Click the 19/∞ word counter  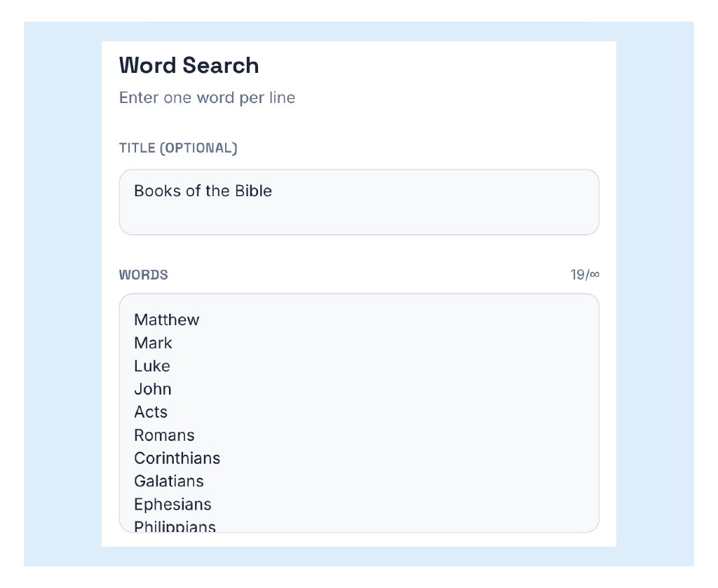pyautogui.click(x=585, y=275)
